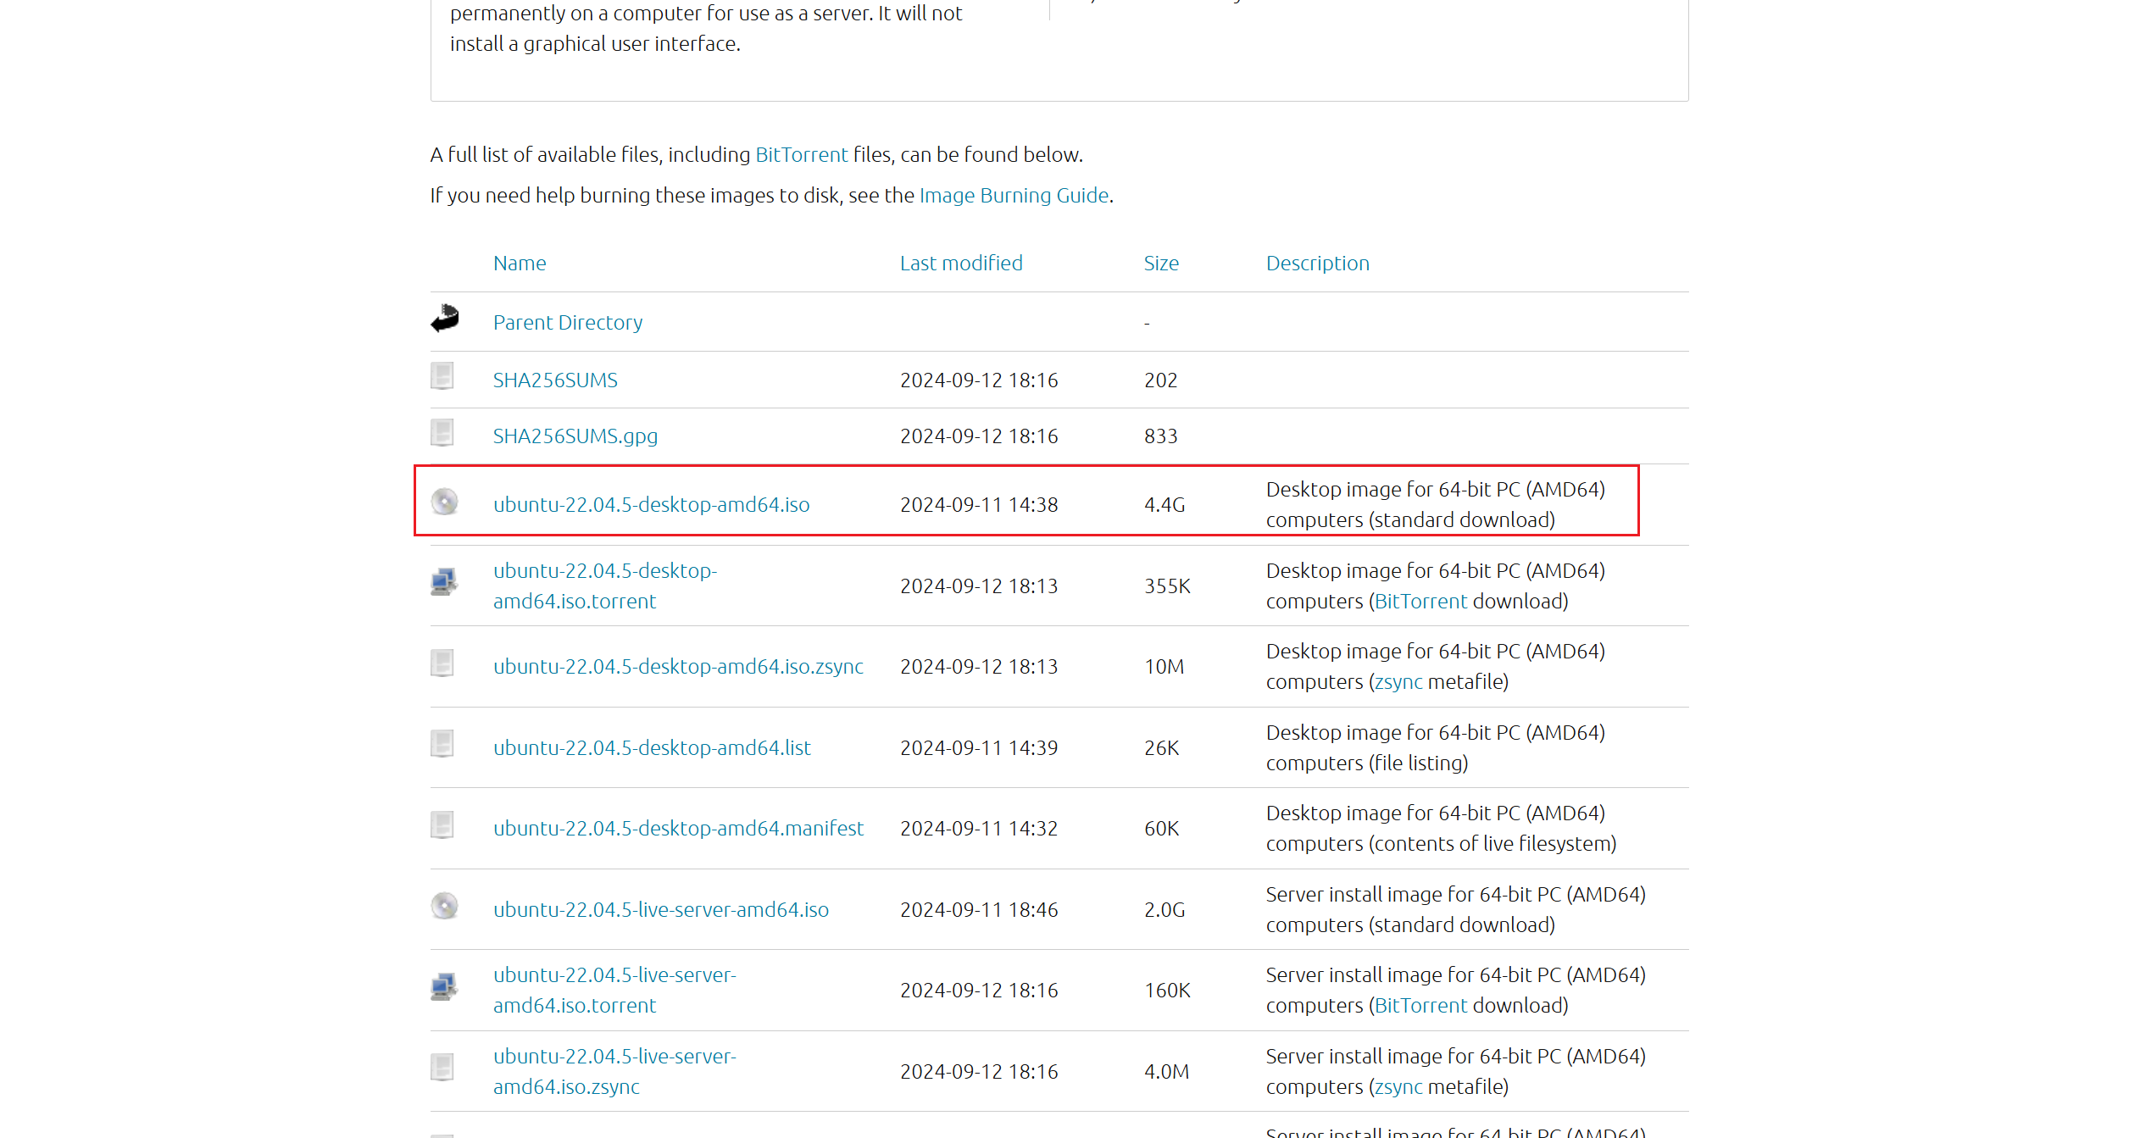Click the 160K size of server torrent
This screenshot has width=2129, height=1138.
pos(1167,991)
